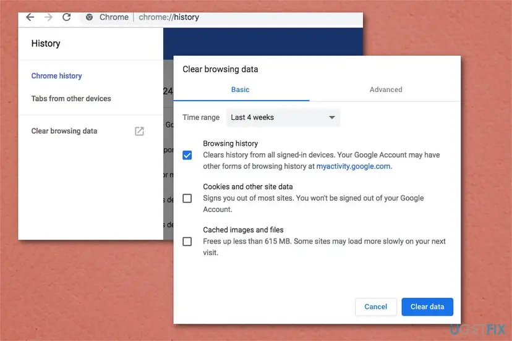Switch to the Advanced tab

pyautogui.click(x=386, y=90)
